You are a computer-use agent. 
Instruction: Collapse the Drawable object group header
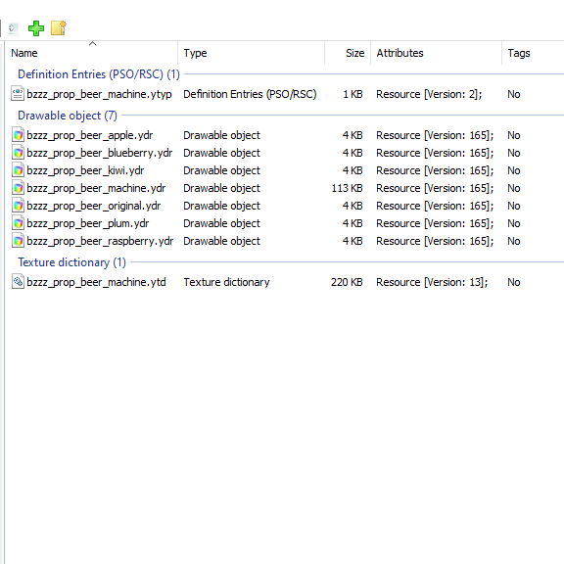pos(68,116)
